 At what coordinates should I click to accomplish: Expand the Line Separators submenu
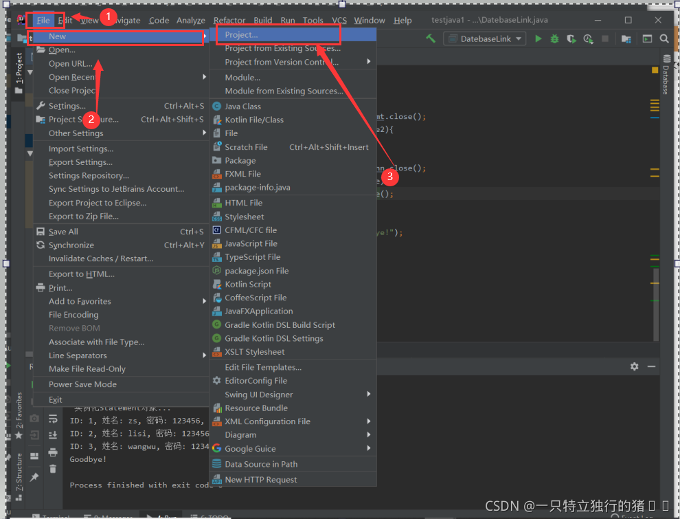(121, 355)
